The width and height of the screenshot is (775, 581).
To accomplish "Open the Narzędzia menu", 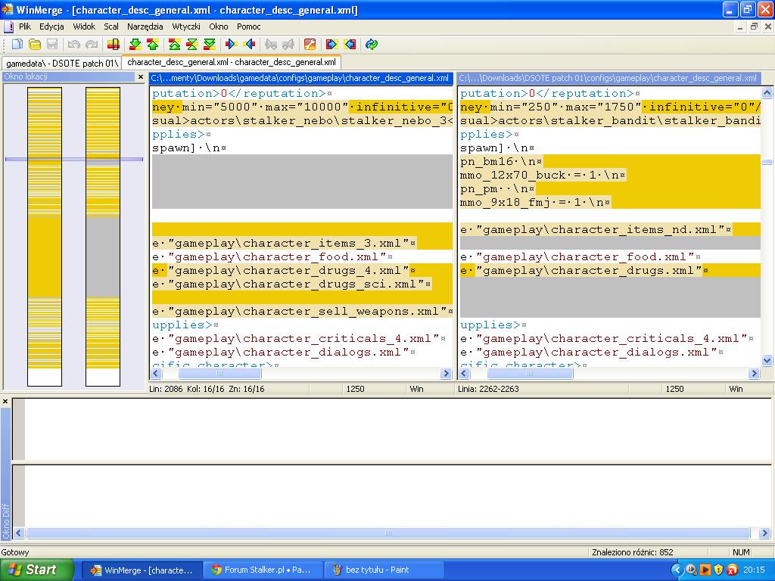I will click(145, 26).
